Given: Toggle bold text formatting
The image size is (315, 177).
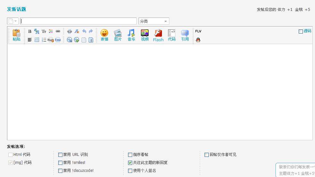Looking at the screenshot, I should pos(30,31).
